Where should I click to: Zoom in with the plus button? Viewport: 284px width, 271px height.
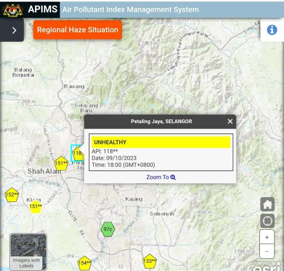point(267,237)
